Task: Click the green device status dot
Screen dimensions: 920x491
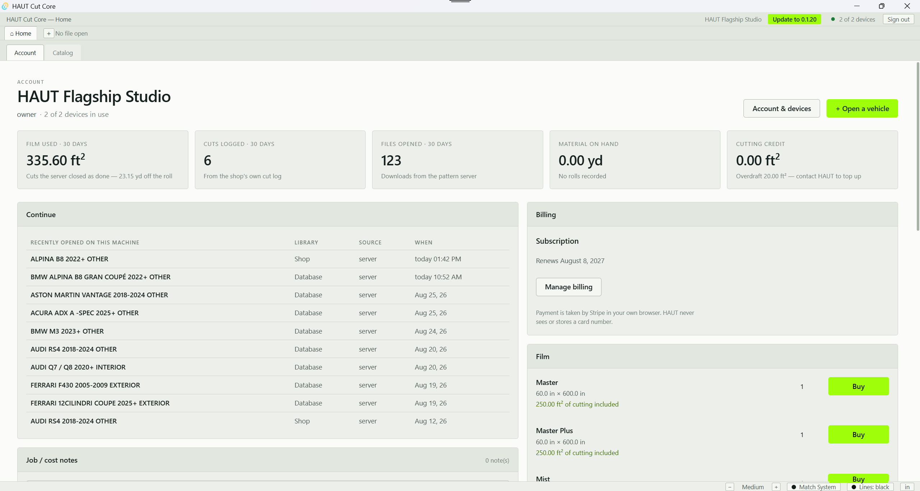Action: click(x=833, y=19)
